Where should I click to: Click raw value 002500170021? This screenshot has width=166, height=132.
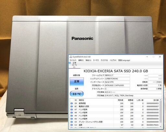point(153,125)
